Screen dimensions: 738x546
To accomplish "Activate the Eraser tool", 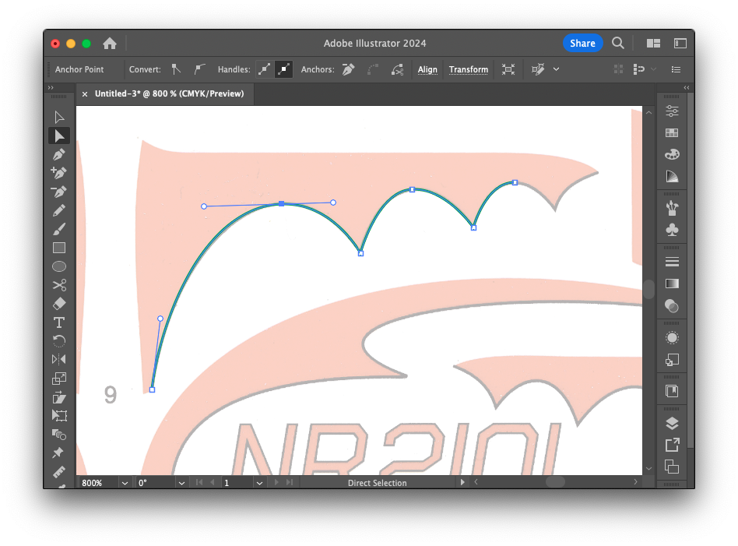I will point(59,304).
